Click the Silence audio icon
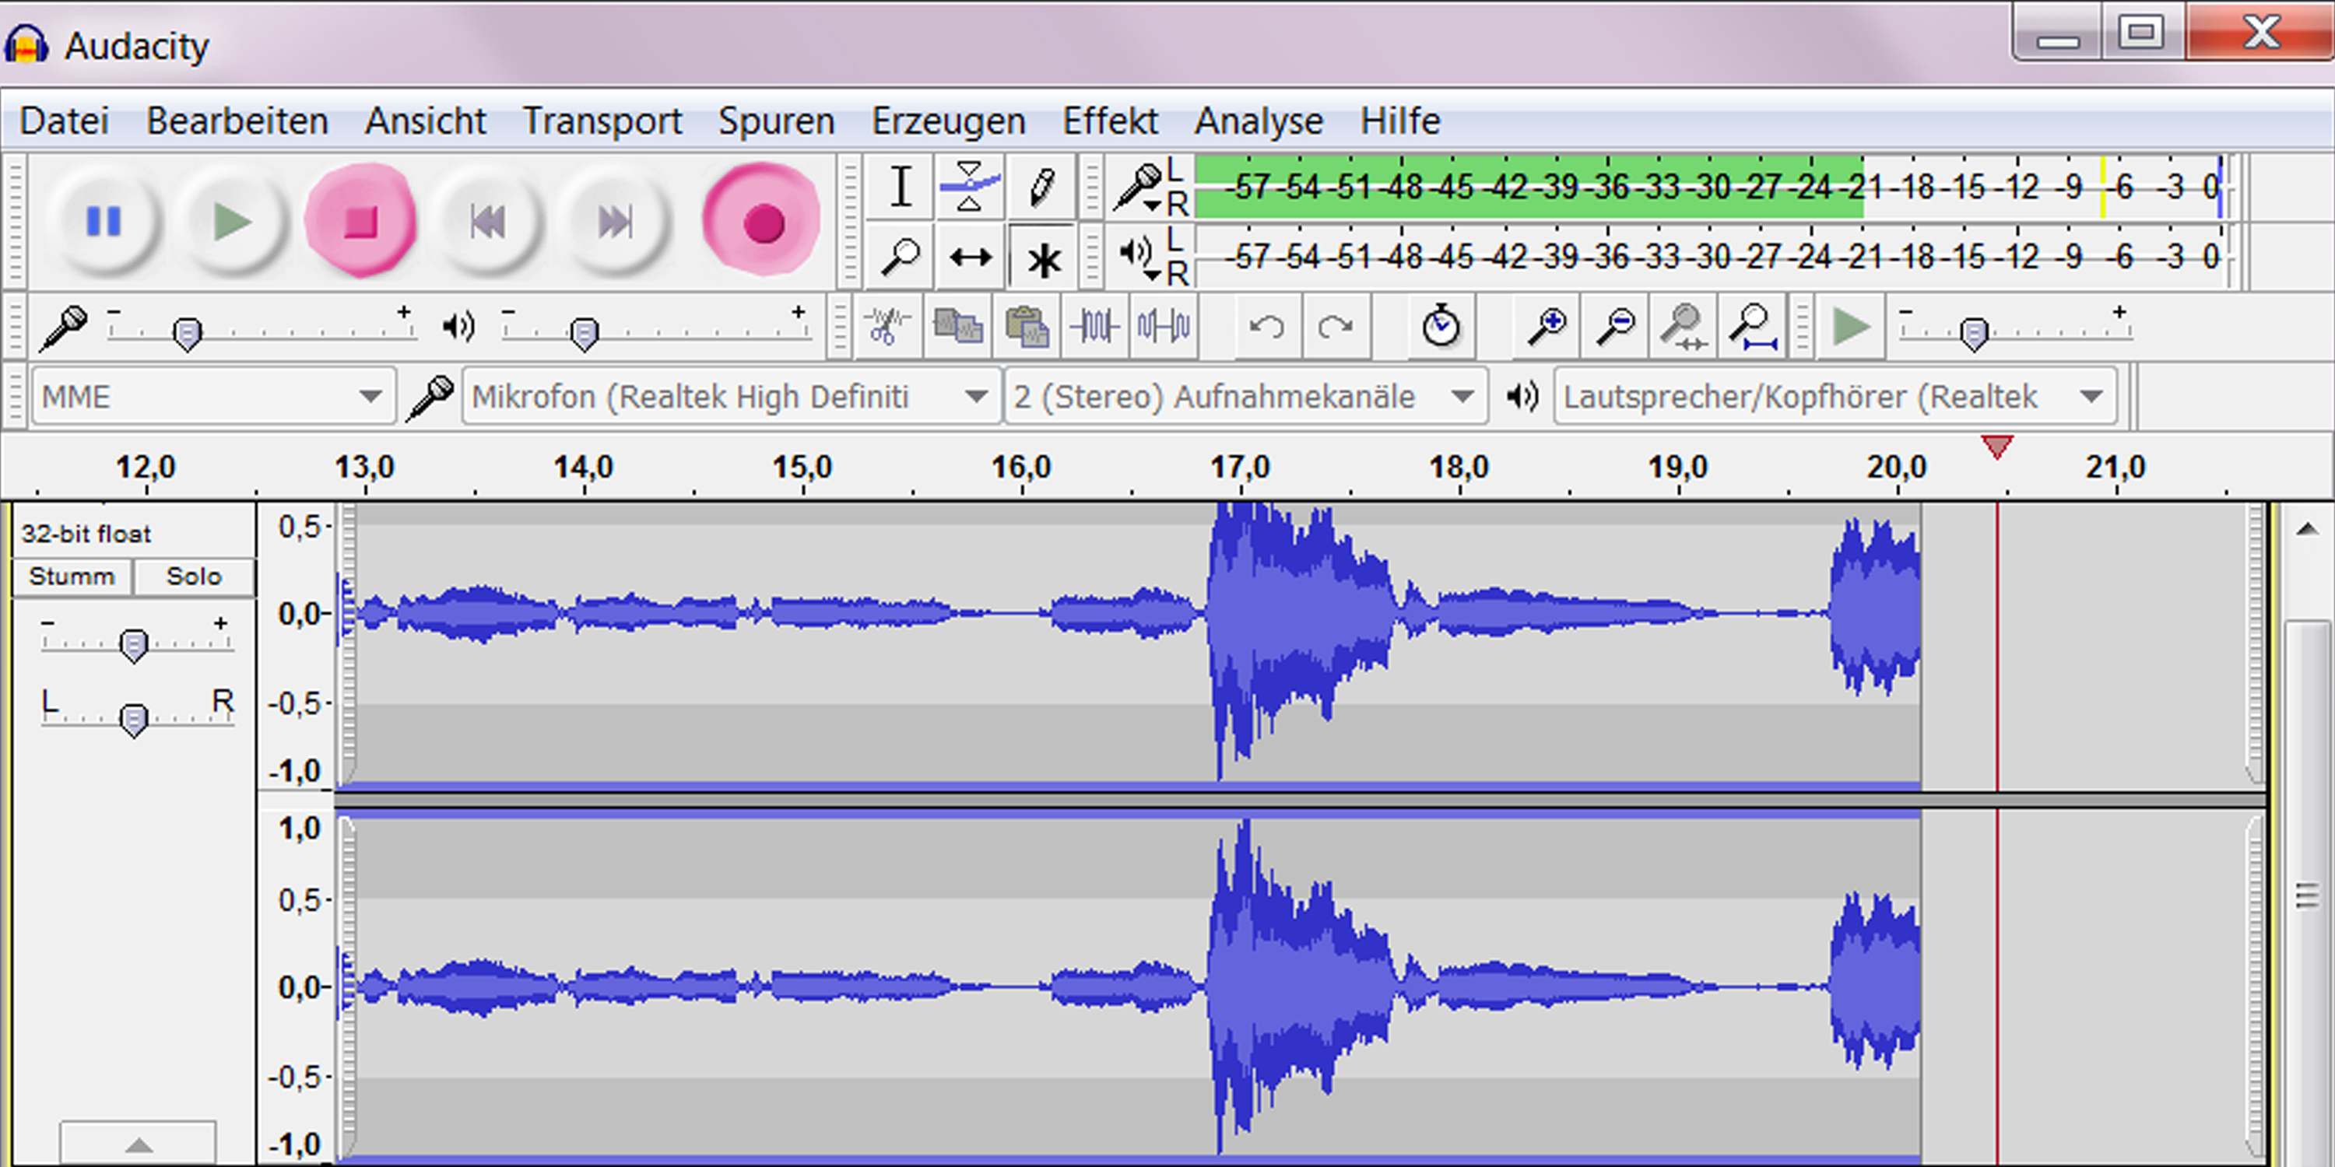 [x=1165, y=326]
